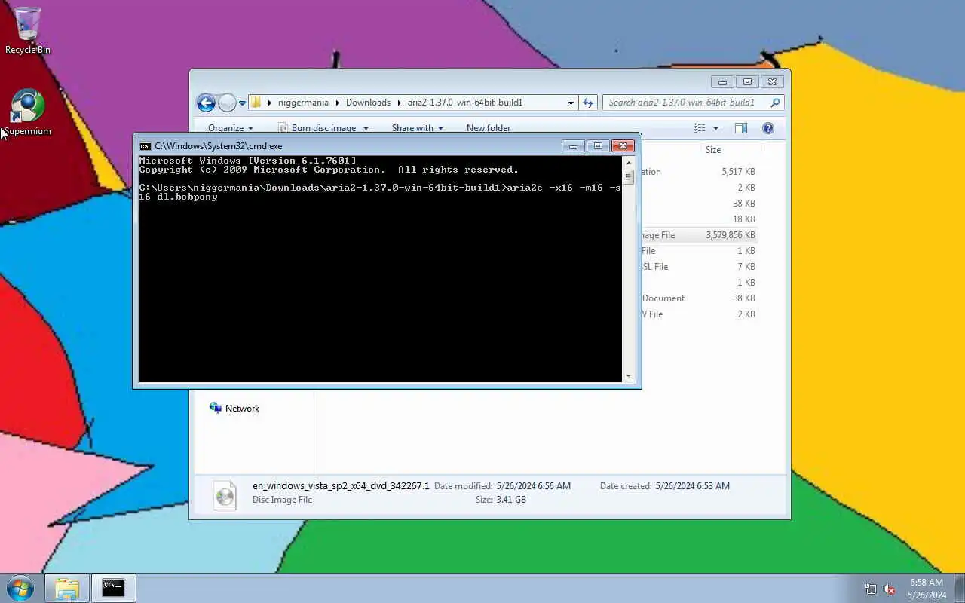
Task: Open Explorer help question mark icon
Action: pyautogui.click(x=768, y=128)
